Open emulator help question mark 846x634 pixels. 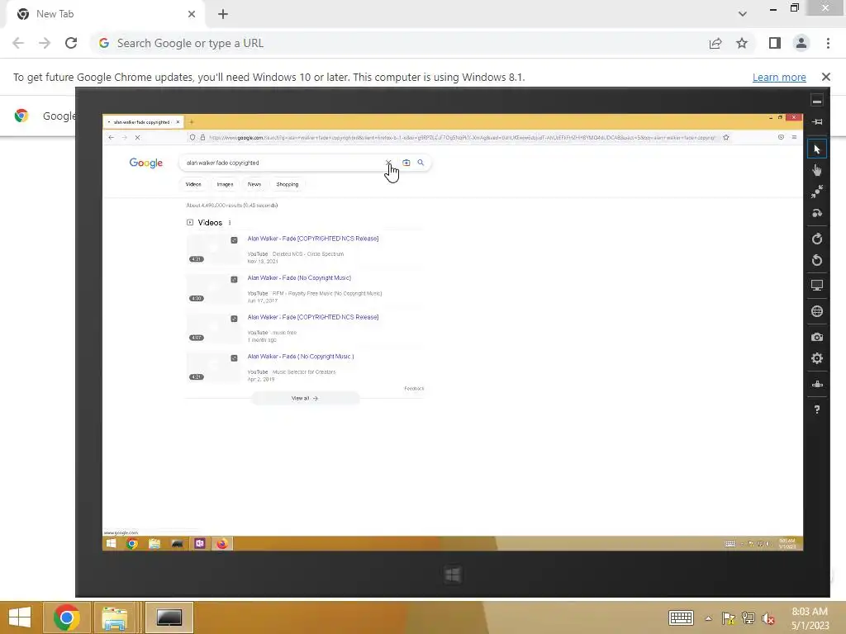[817, 409]
